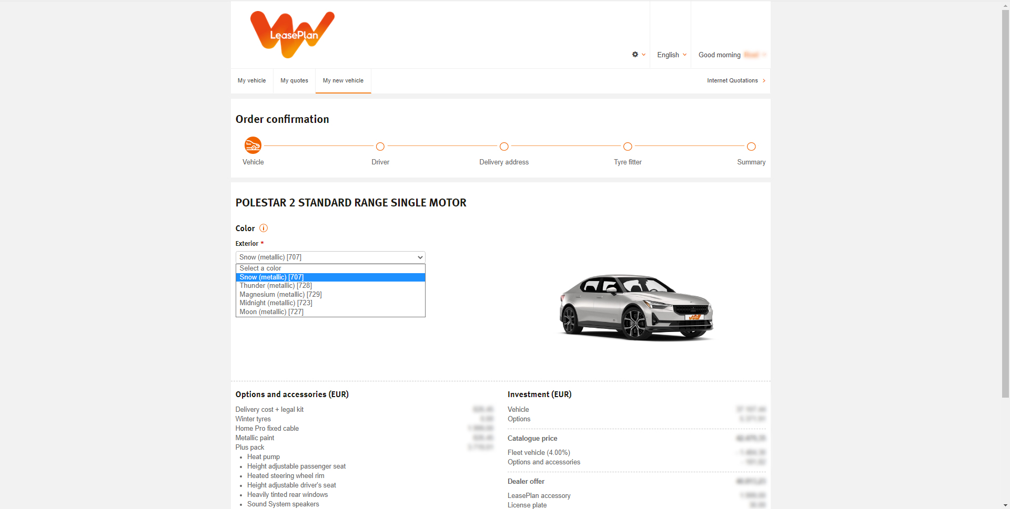The width and height of the screenshot is (1010, 509).
Task: Click the Delivery address step label
Action: pos(504,162)
